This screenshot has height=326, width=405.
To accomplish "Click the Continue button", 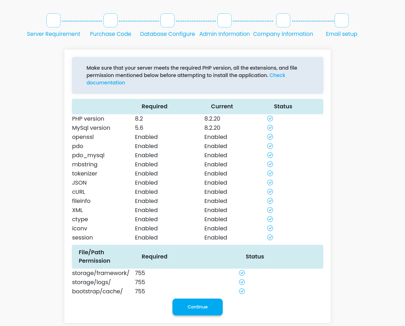I will point(198,307).
